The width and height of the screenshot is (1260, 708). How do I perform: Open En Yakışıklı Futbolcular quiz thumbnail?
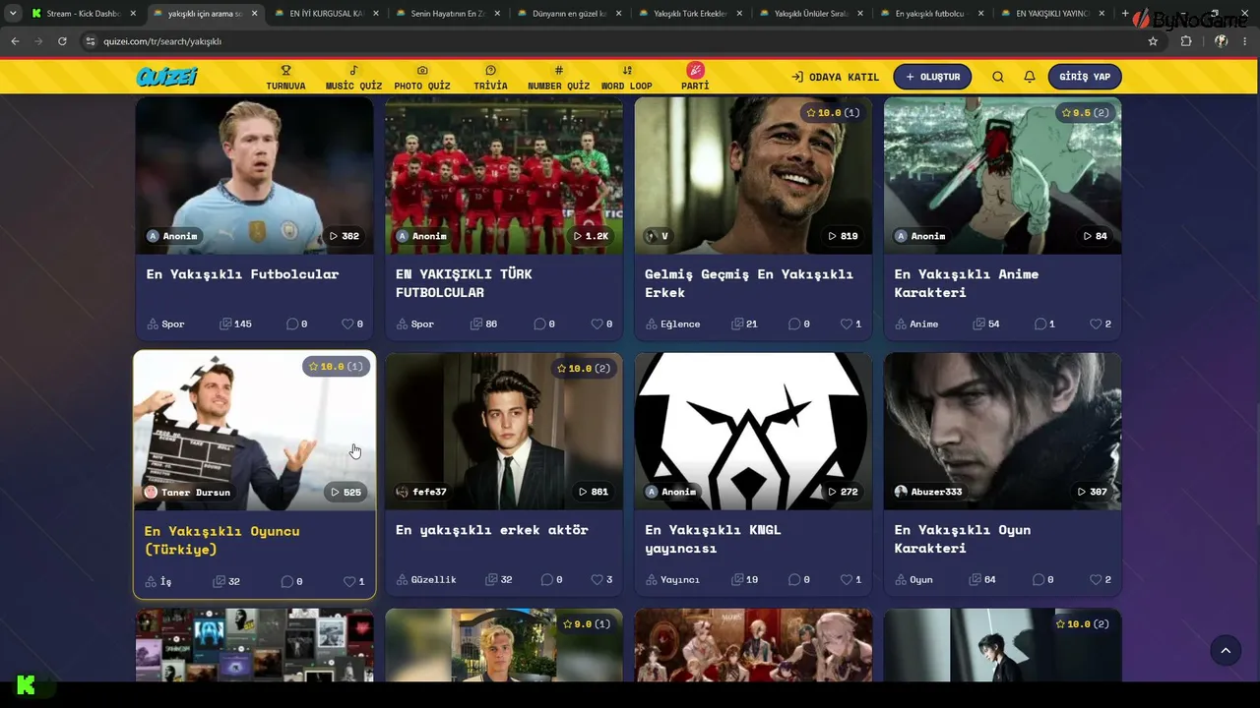click(254, 175)
